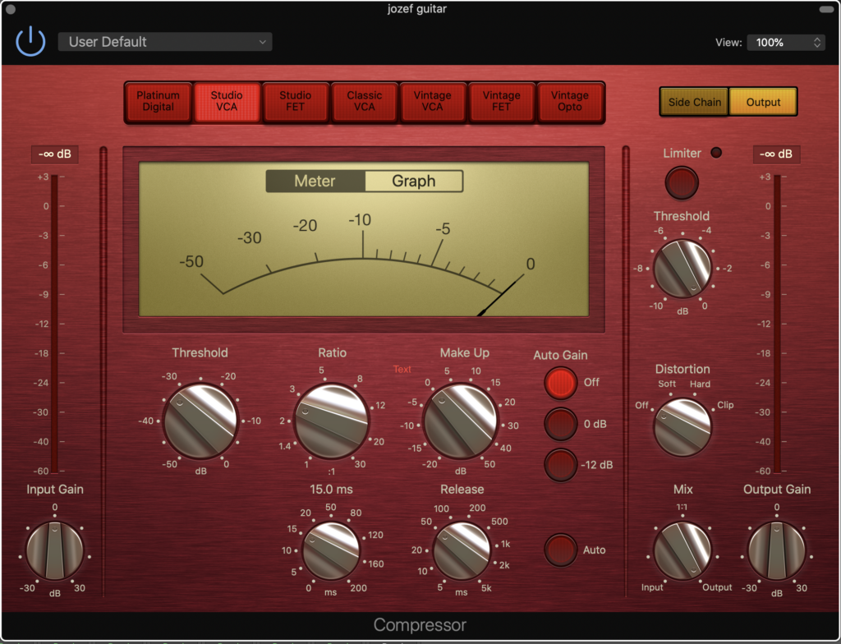Select the Platinum Digital compressor model
841x644 pixels.
(159, 101)
